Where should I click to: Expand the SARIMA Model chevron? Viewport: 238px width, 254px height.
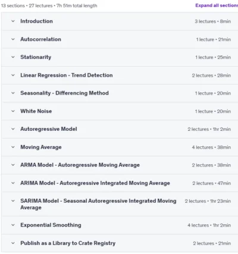click(x=13, y=201)
